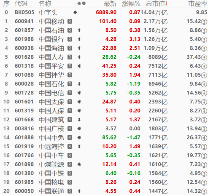Sort by the 市盈率 column header
This screenshot has height=195, width=208.
(x=198, y=4)
